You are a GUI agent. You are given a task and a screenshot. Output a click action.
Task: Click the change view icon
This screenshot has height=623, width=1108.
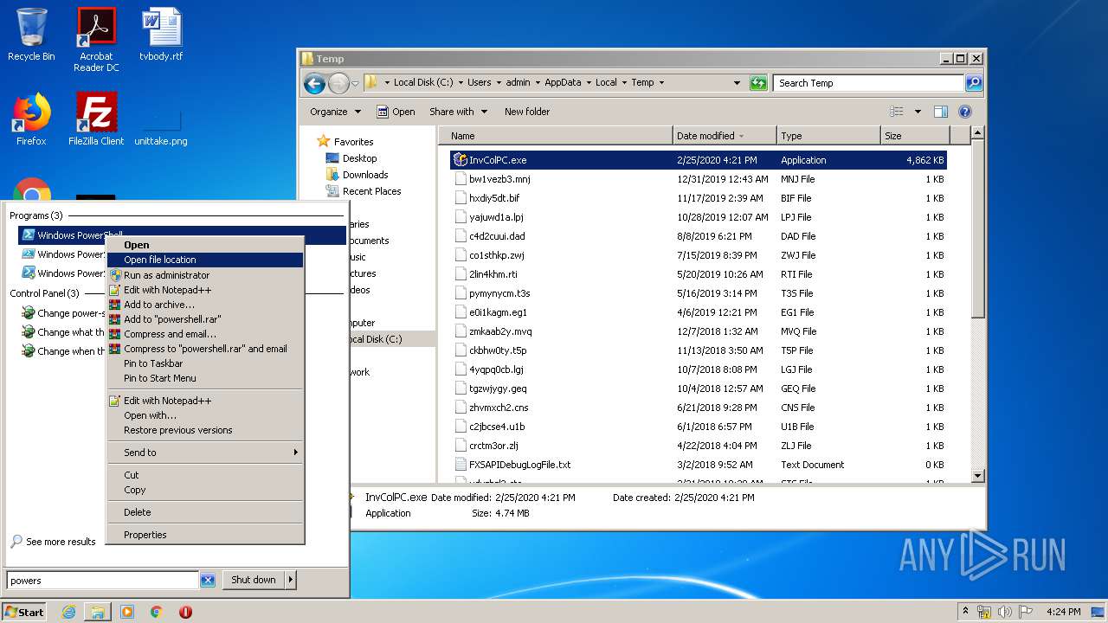pos(896,112)
